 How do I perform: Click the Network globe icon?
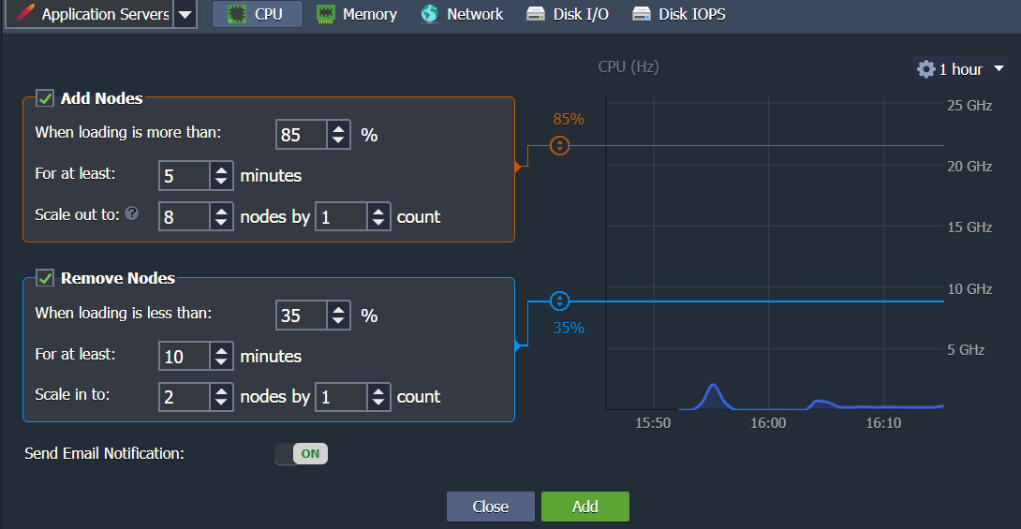click(430, 14)
